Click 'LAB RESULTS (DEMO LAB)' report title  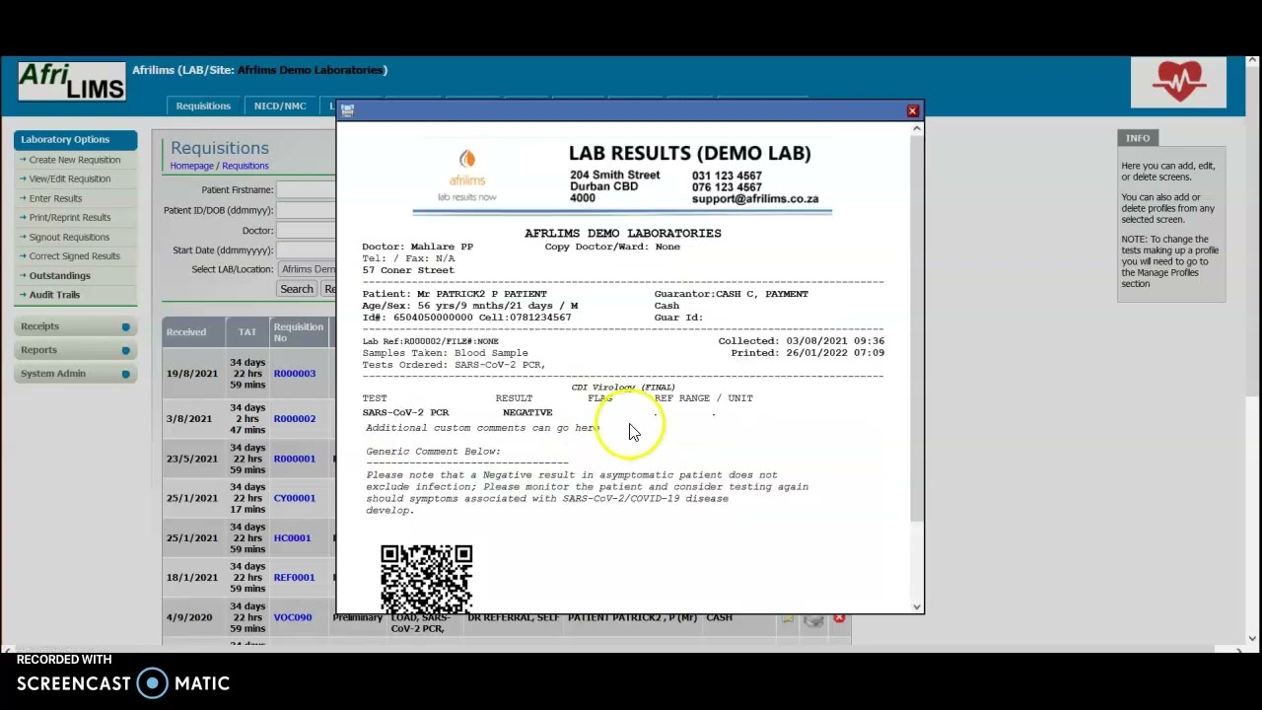pyautogui.click(x=689, y=153)
